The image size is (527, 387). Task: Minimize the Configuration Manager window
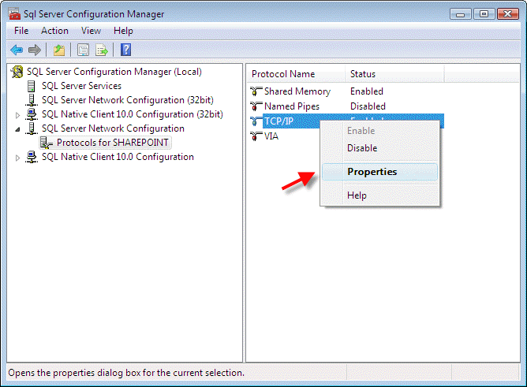461,14
